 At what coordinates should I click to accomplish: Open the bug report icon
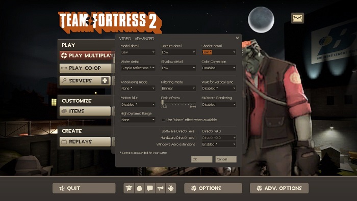coord(171,188)
